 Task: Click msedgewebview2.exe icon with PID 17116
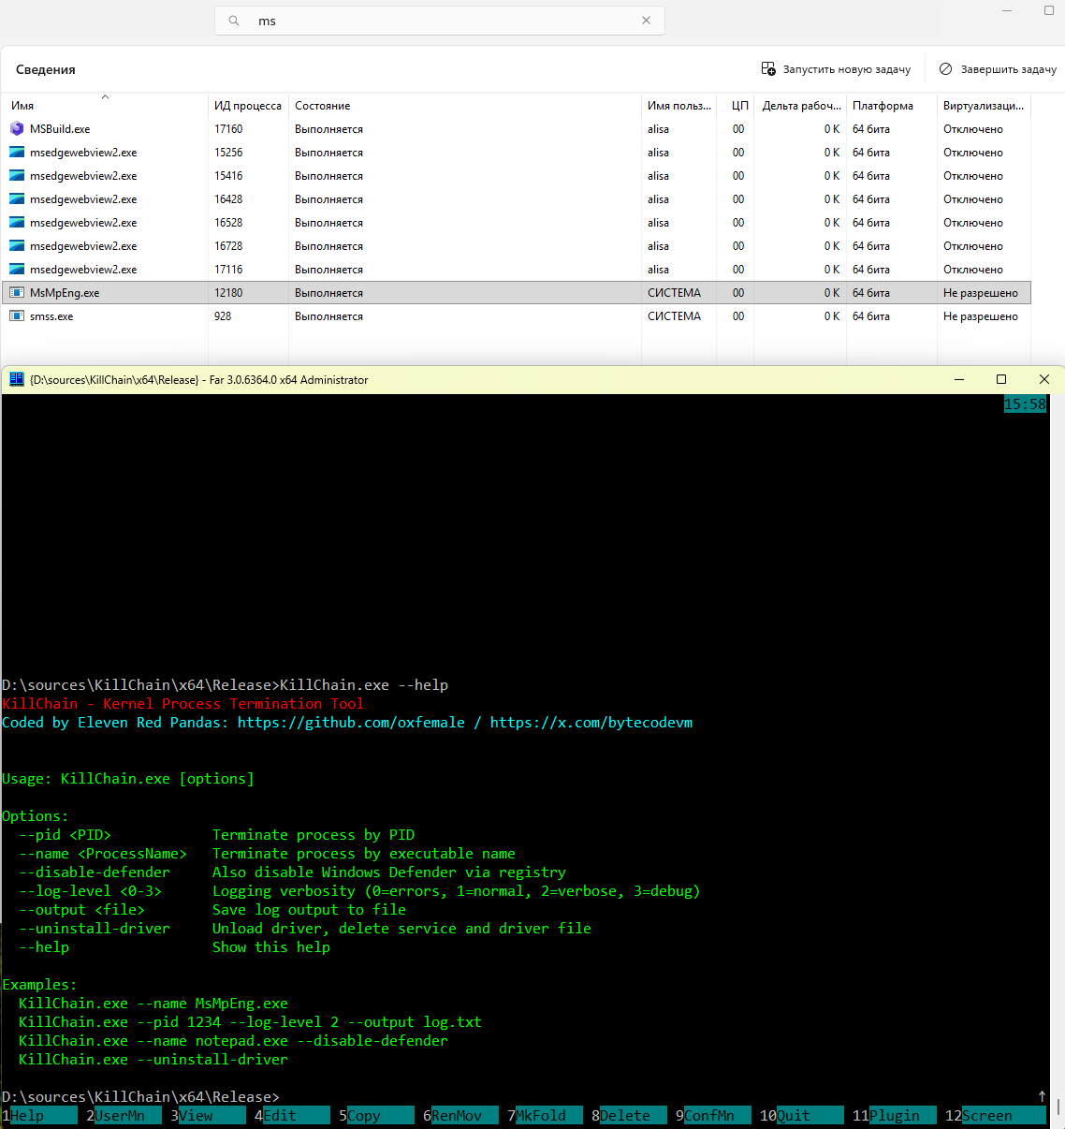pyautogui.click(x=17, y=270)
